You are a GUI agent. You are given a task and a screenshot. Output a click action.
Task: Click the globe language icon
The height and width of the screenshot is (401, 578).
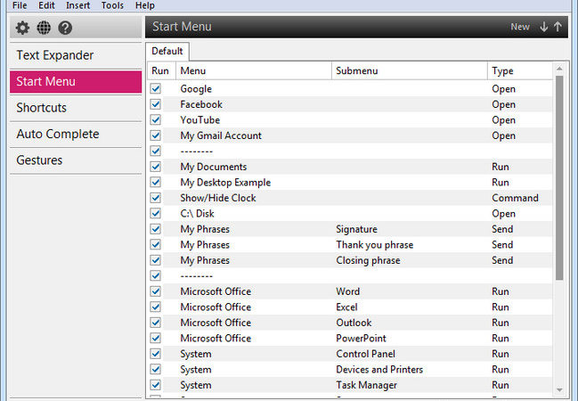pos(44,28)
